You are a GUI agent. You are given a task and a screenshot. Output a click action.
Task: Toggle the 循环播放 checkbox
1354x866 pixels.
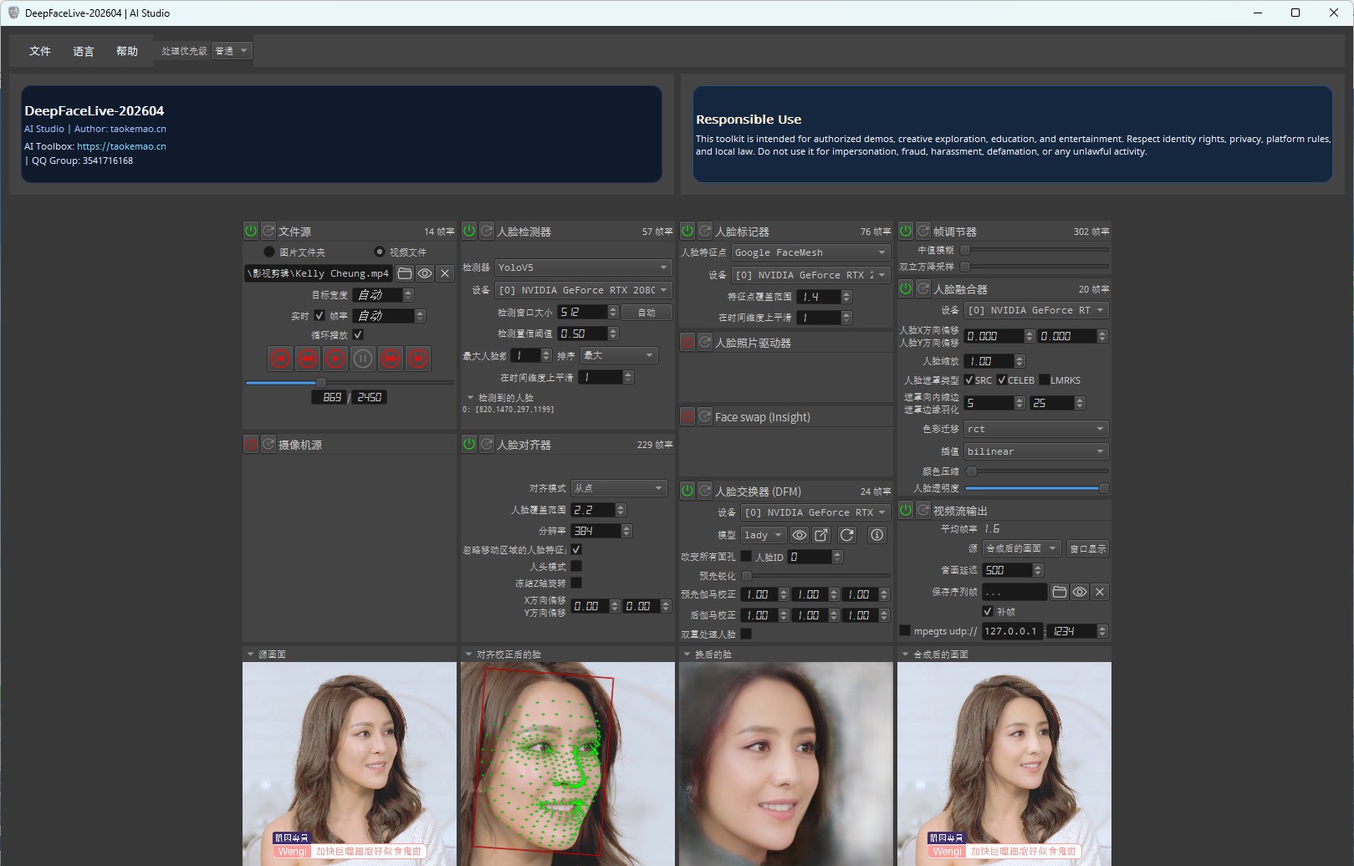[358, 334]
